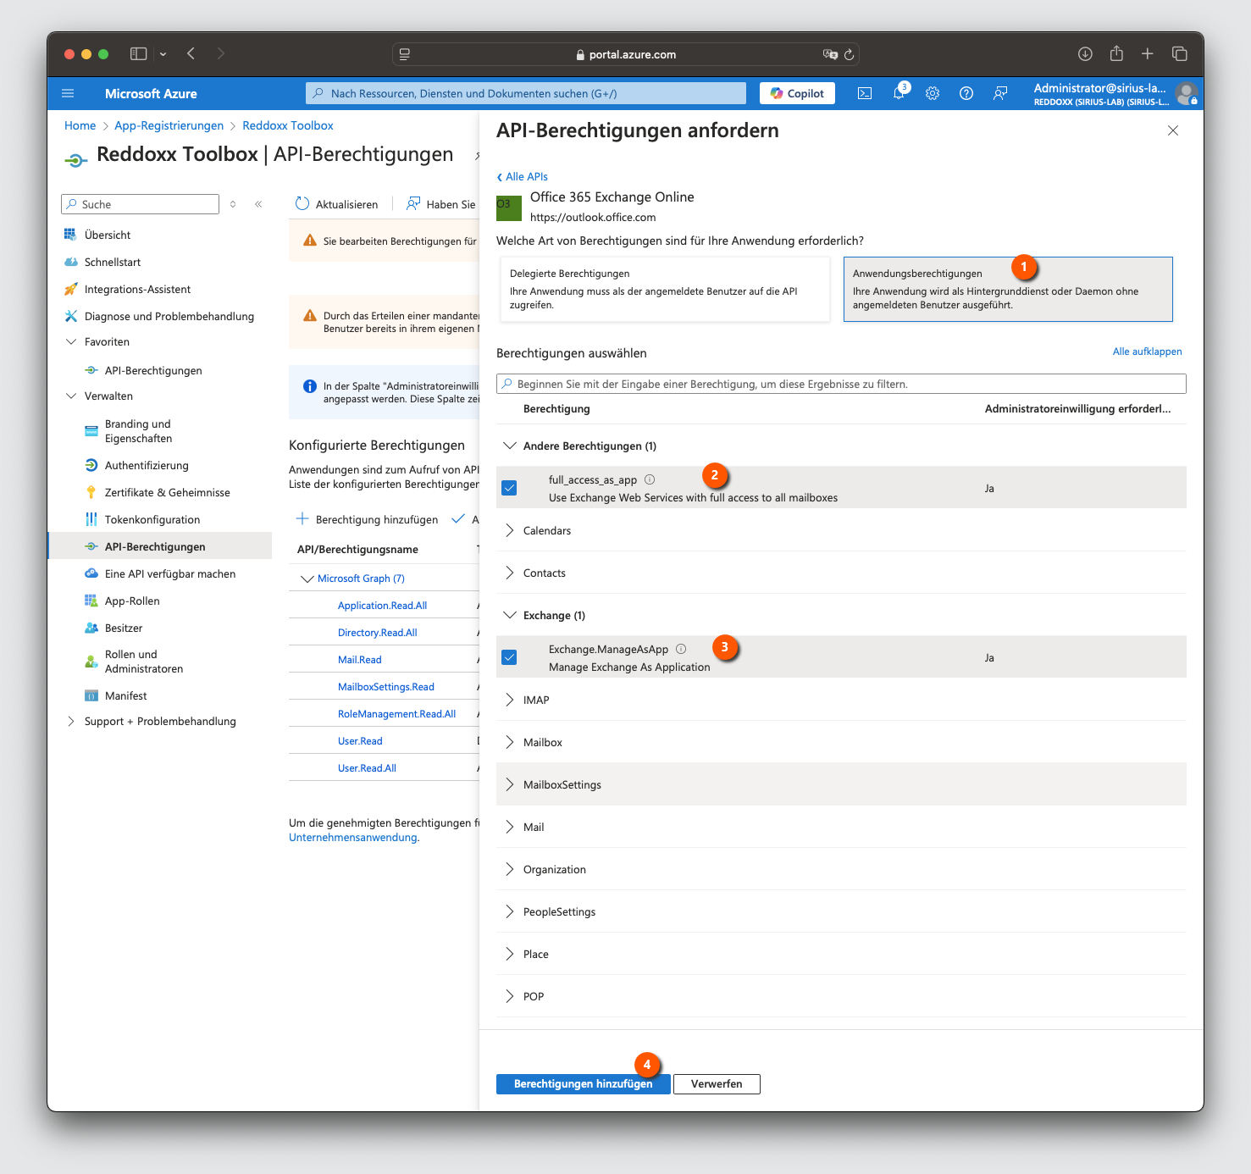Image resolution: width=1251 pixels, height=1174 pixels.
Task: Go back with the Safari back arrow
Action: [191, 53]
